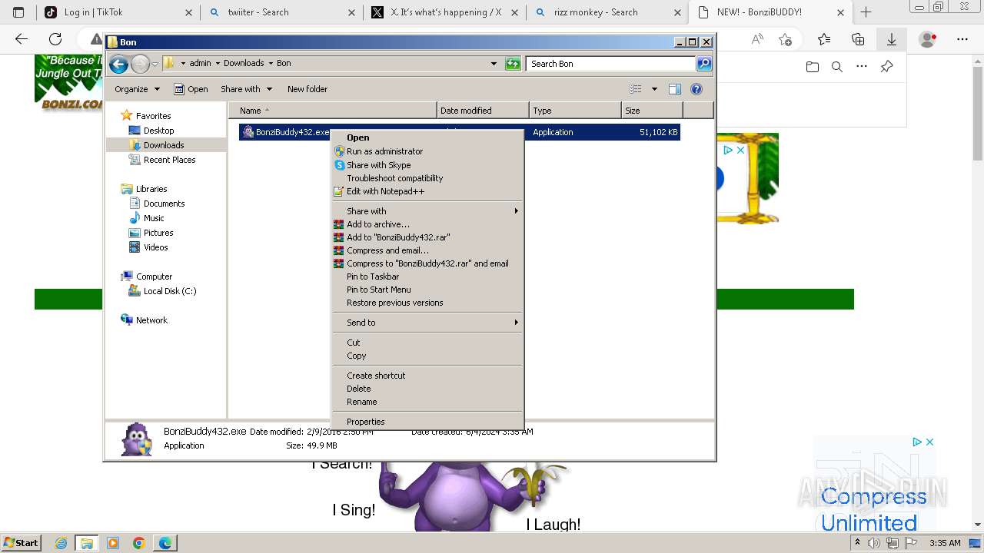Click Windows Start button
984x553 pixels.
(21, 543)
